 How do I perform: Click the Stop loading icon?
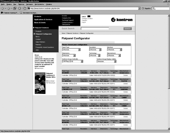click(19, 8)
